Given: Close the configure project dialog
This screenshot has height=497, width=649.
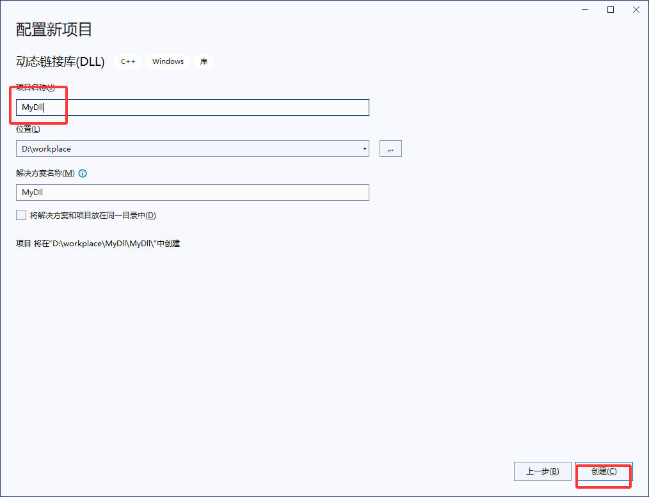Looking at the screenshot, I should click(636, 10).
